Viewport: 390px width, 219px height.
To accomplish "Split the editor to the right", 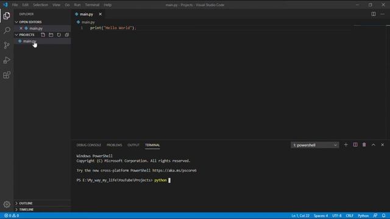I will tap(374, 14).
